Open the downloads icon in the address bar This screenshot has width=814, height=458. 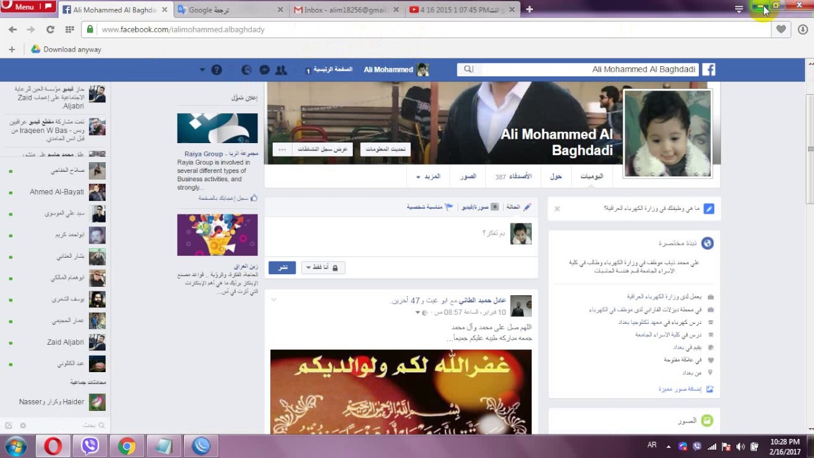pyautogui.click(x=803, y=29)
